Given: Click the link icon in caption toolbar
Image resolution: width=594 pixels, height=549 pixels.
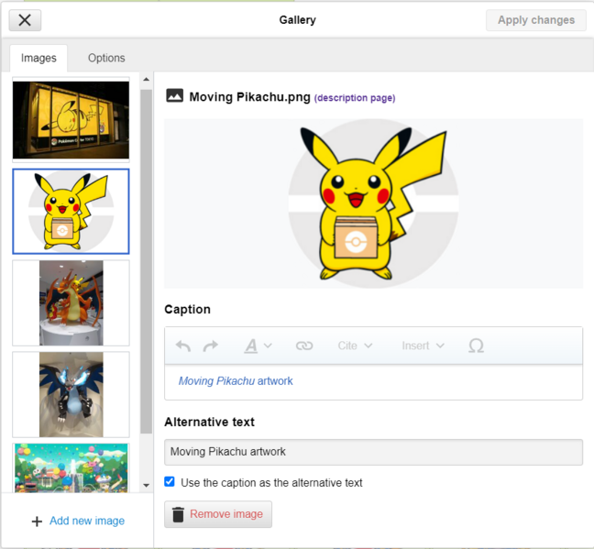Looking at the screenshot, I should [304, 346].
